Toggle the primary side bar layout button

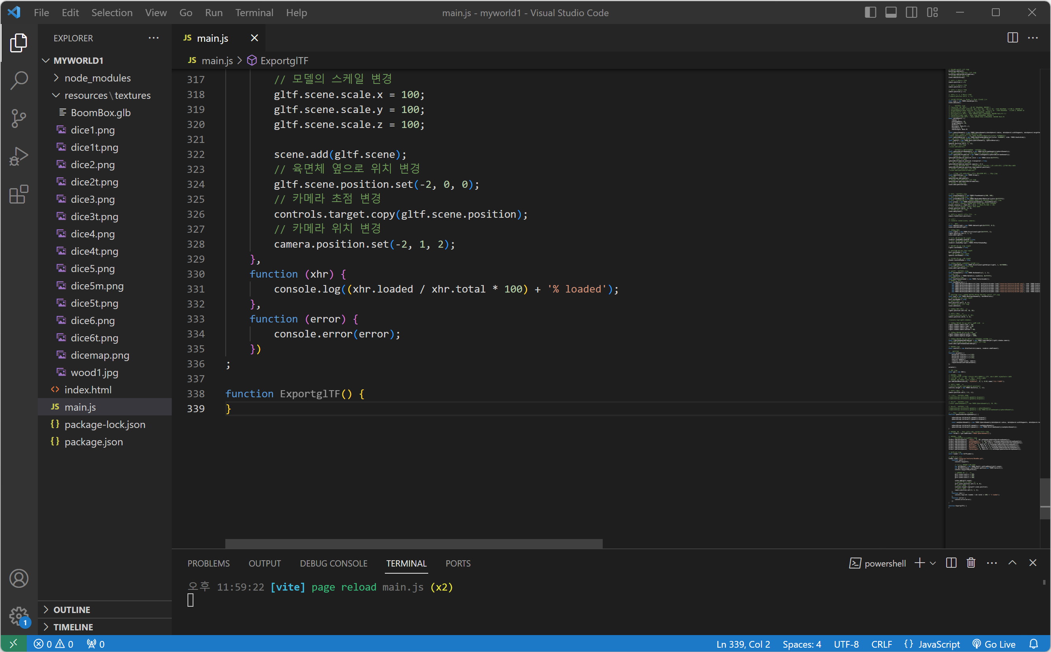coord(870,13)
